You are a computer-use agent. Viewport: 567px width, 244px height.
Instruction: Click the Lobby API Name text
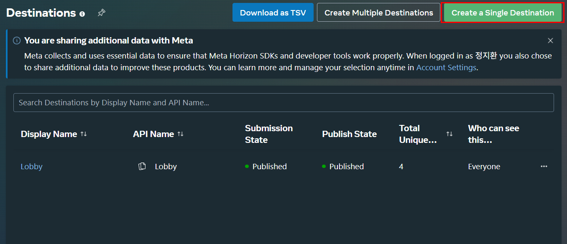[x=166, y=166]
